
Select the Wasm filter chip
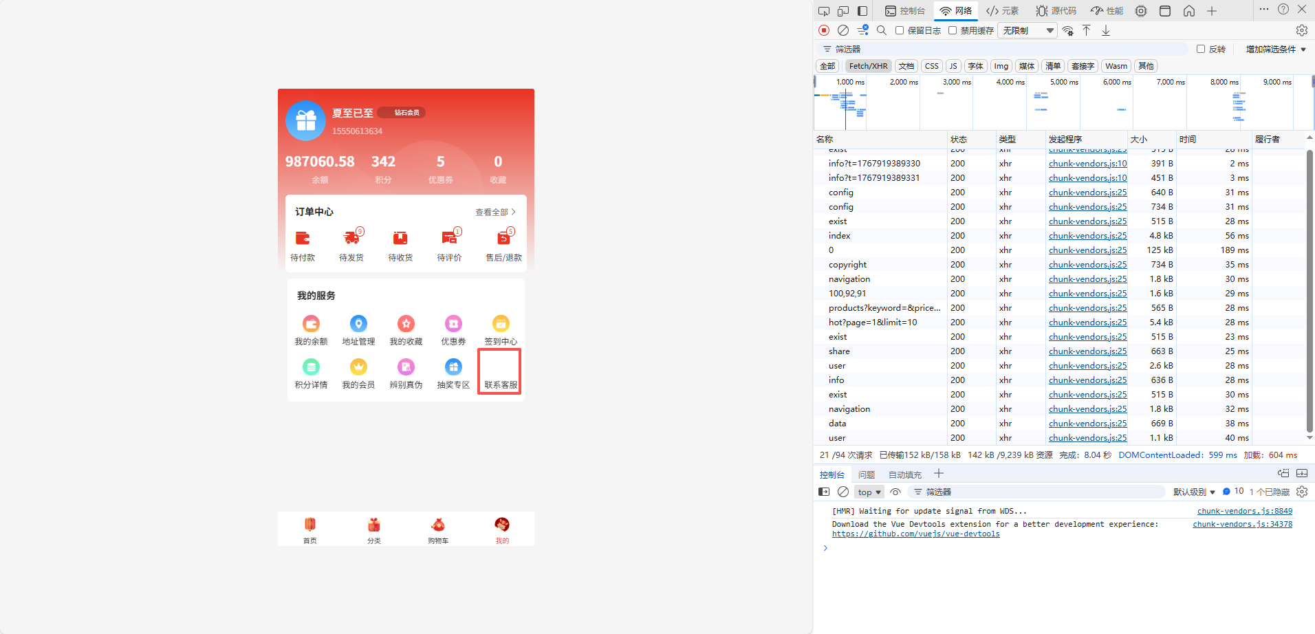click(x=1116, y=66)
